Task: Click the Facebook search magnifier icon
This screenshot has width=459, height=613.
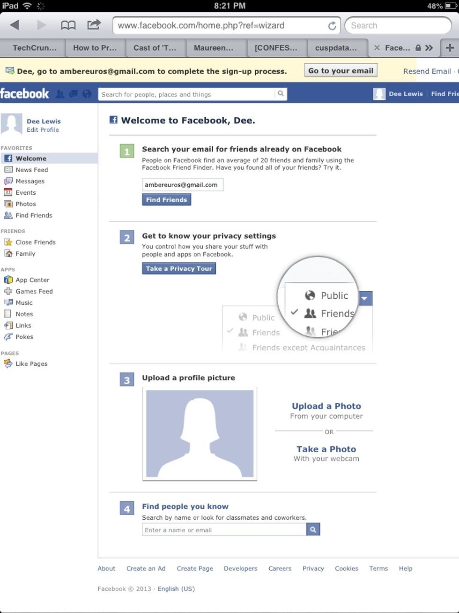Action: [281, 94]
